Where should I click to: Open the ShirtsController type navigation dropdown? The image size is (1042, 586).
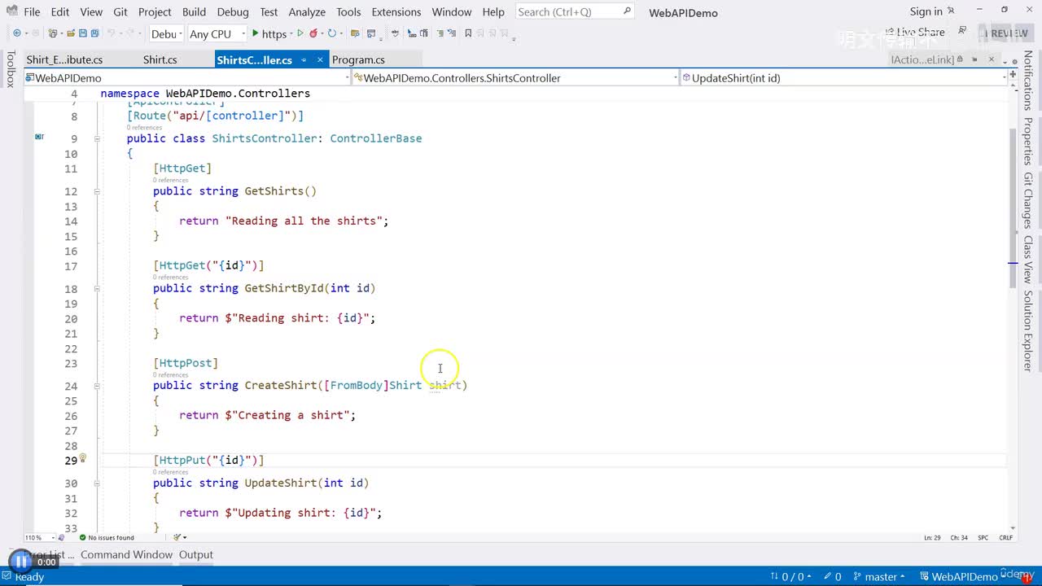click(x=514, y=78)
